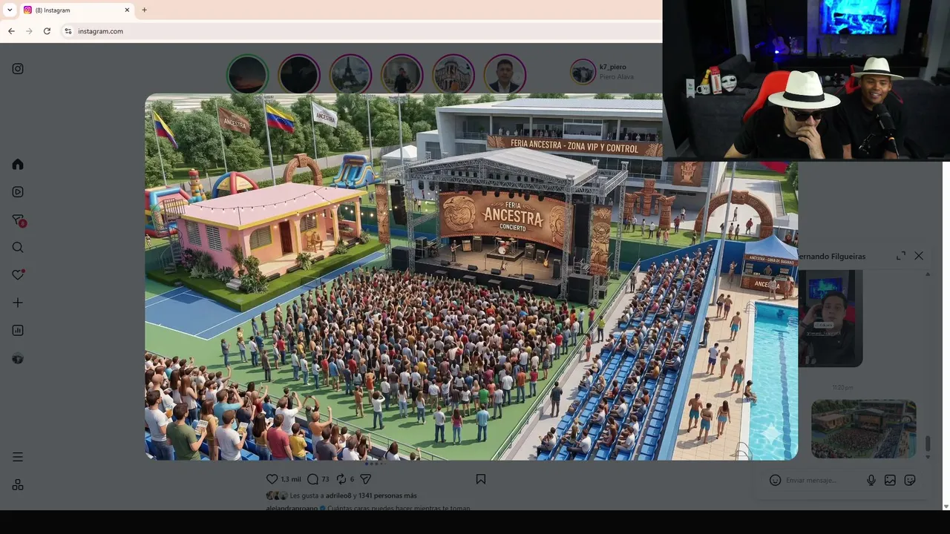
Task: Open the video thumbnail in the chat
Action: coord(830,317)
